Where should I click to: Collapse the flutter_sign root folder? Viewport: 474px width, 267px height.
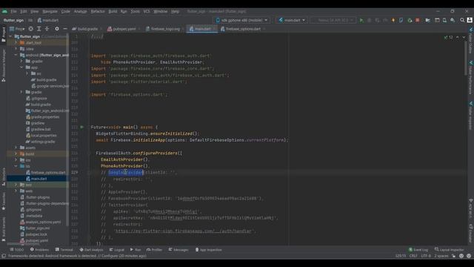click(x=11, y=36)
